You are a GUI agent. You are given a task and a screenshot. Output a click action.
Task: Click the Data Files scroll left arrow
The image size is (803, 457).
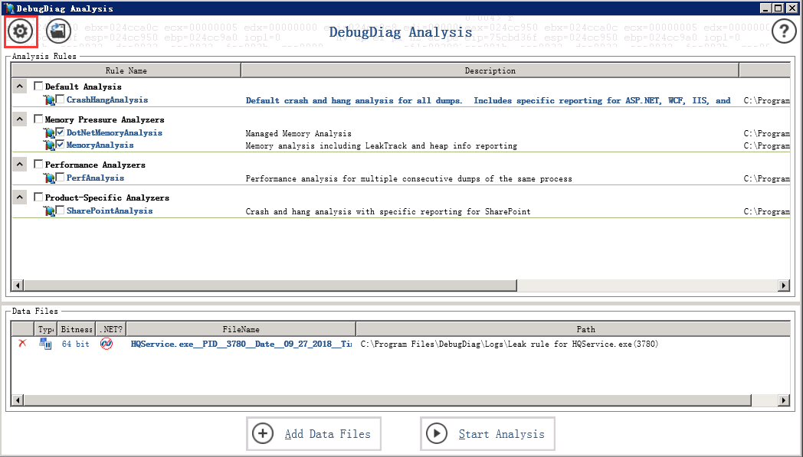point(18,400)
